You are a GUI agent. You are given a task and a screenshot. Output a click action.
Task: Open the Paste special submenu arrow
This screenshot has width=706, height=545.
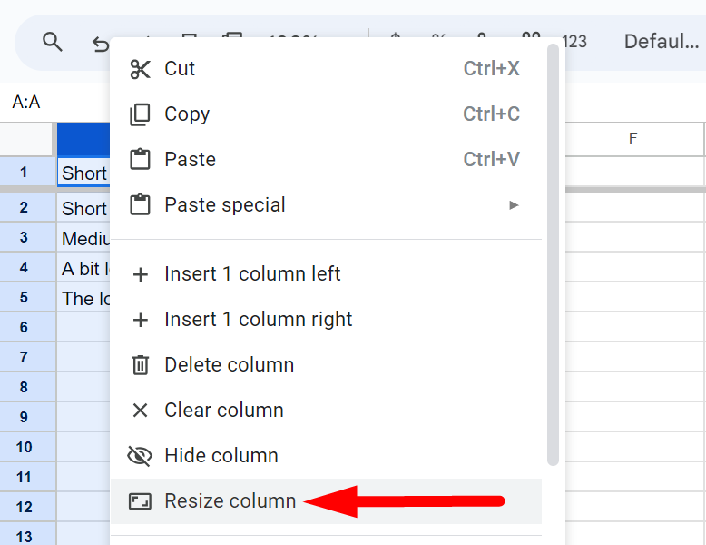514,205
